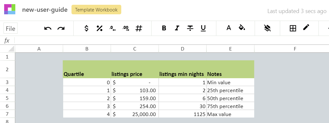
Task: Select the 50th percentile cell
Action: (230, 98)
